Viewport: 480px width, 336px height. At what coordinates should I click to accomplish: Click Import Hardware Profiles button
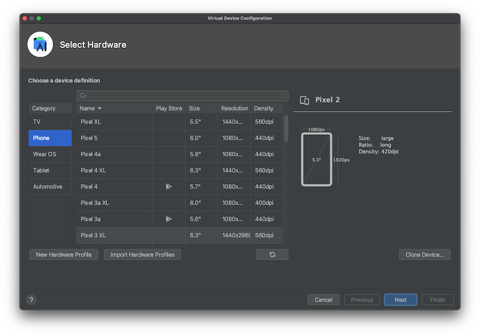click(142, 254)
